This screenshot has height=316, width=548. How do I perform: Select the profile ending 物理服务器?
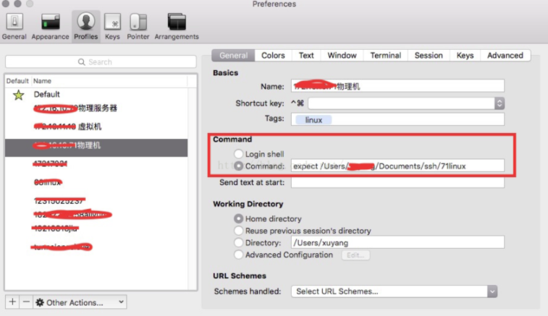click(x=96, y=108)
